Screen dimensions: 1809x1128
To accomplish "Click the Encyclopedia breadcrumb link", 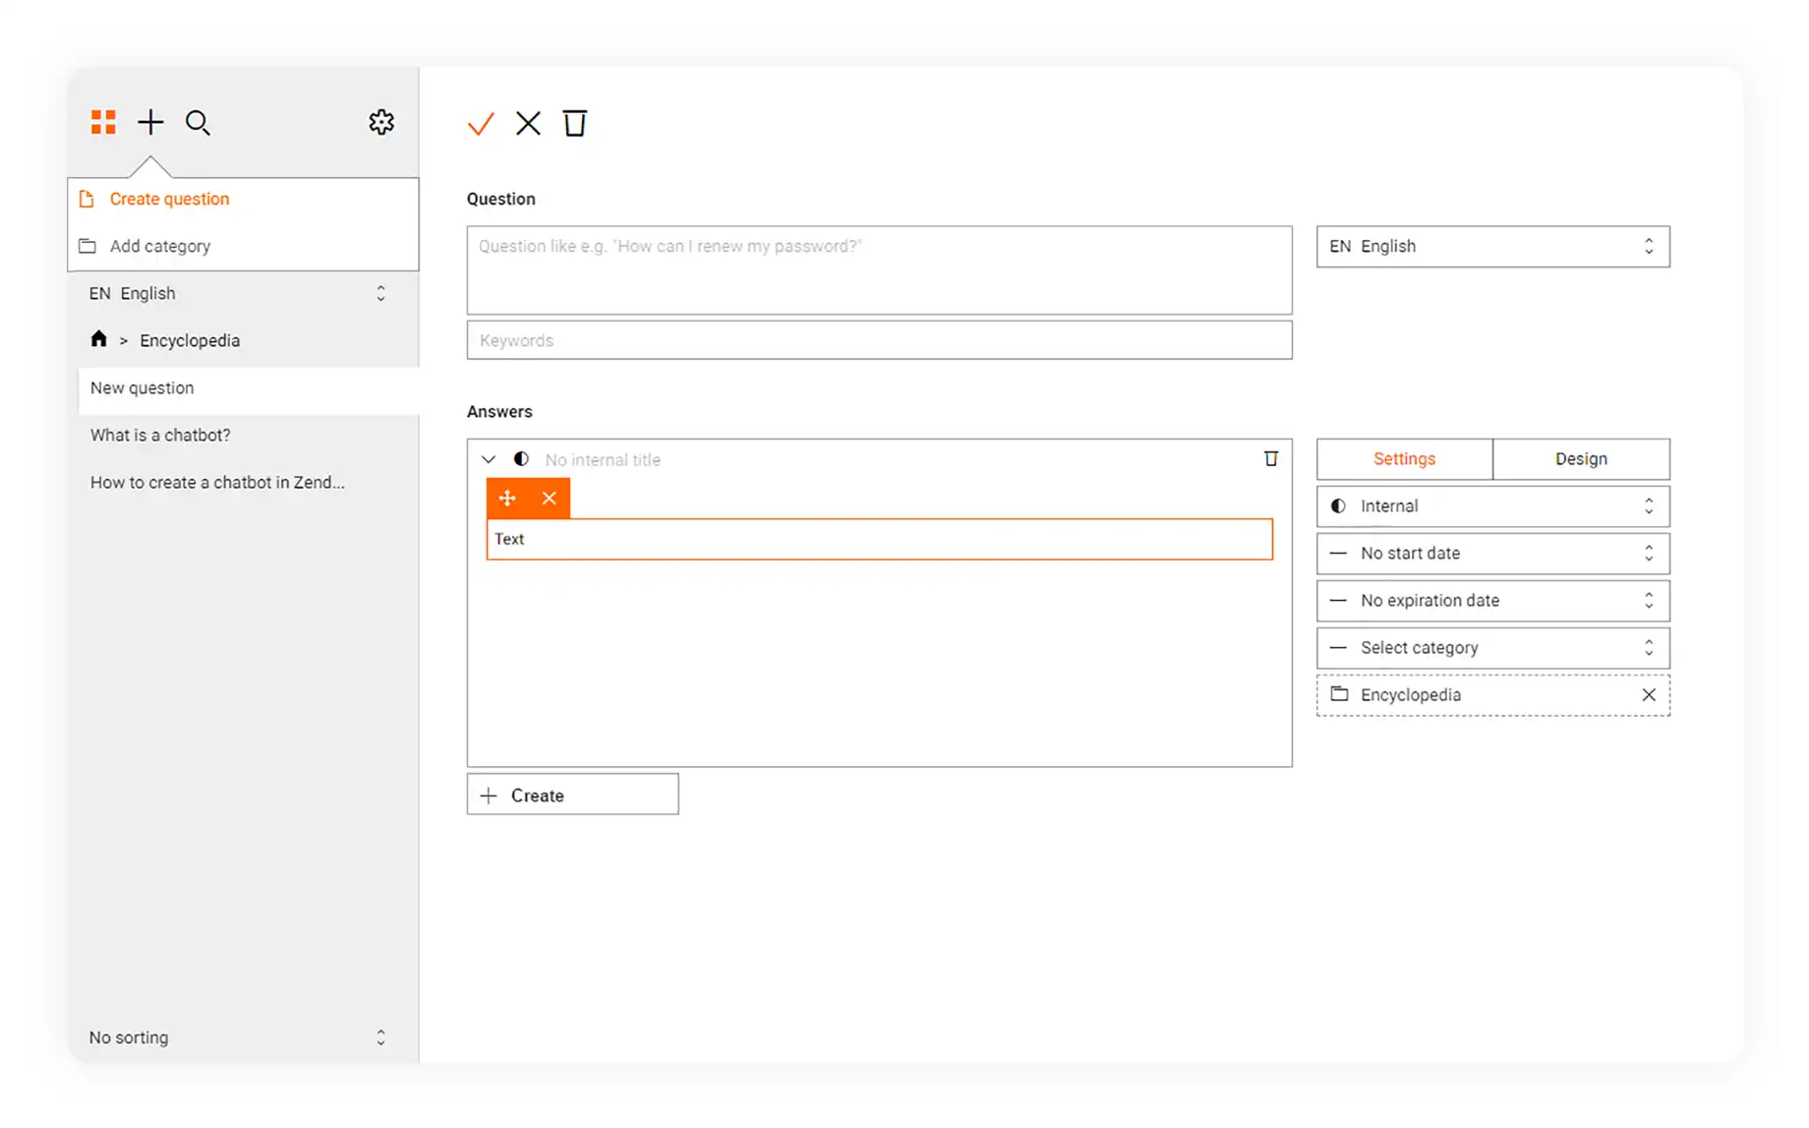I will (190, 340).
